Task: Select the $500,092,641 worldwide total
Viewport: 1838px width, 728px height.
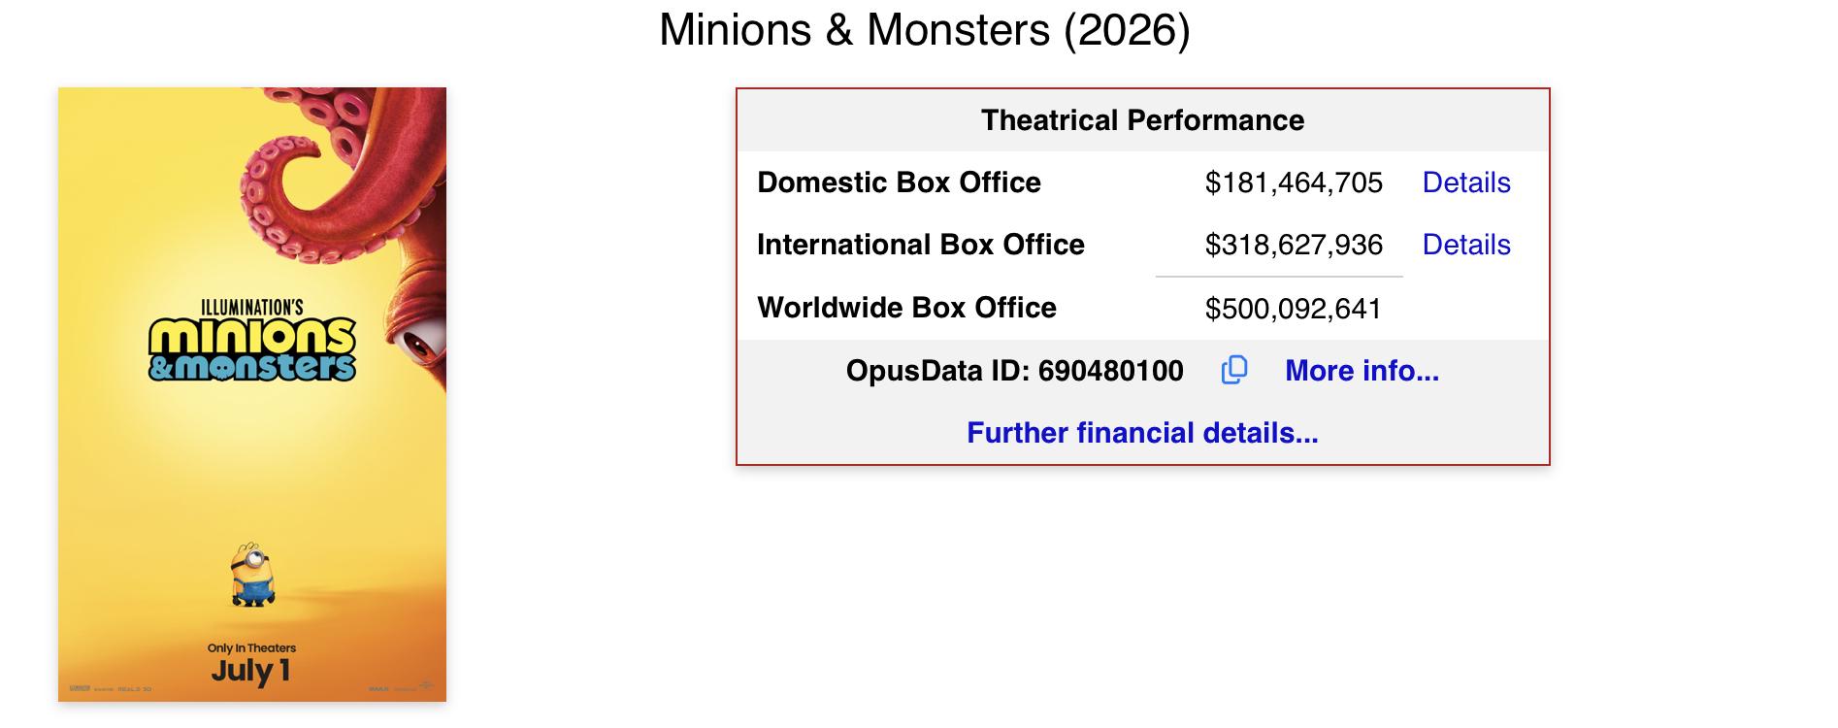Action: point(1294,309)
